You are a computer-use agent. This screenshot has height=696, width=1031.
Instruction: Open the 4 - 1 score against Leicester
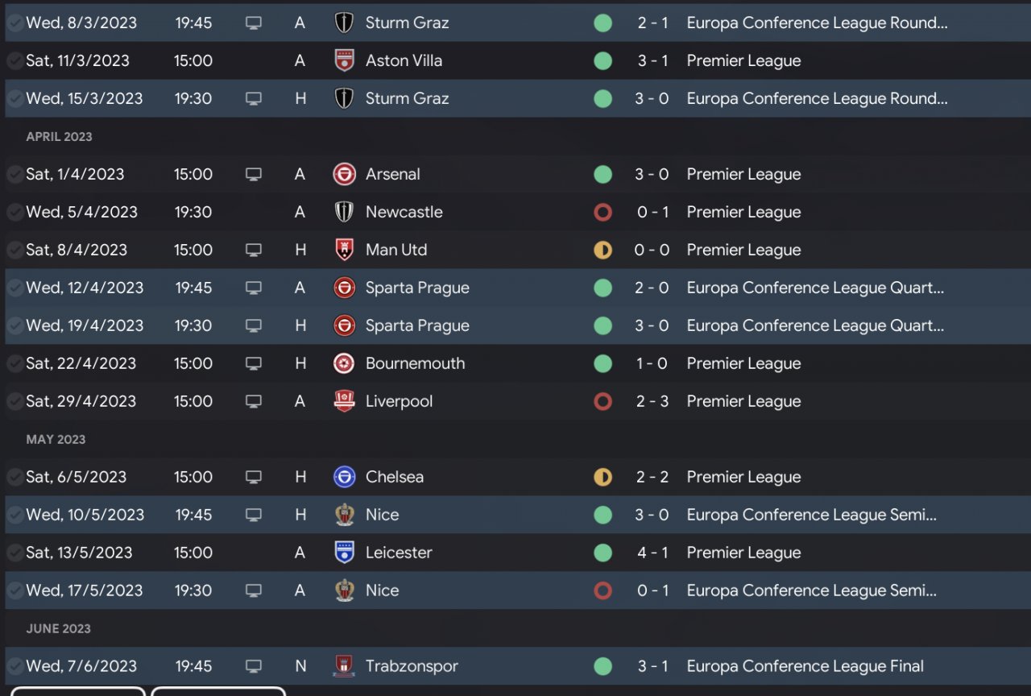(x=652, y=553)
